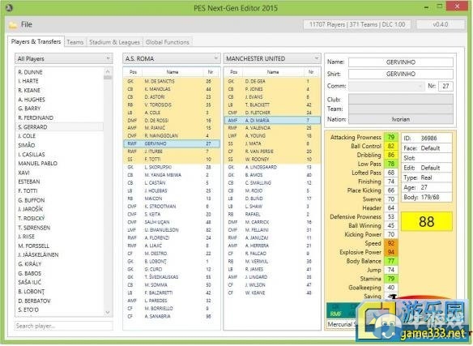Viewport: 473px width, 346px height.
Task: Edit the Speed value 92
Action: 391,243
